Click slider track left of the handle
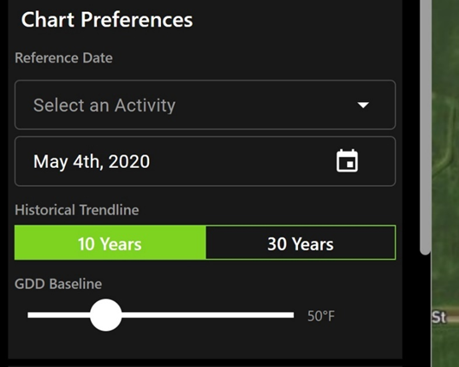The width and height of the screenshot is (459, 367). click(x=58, y=315)
